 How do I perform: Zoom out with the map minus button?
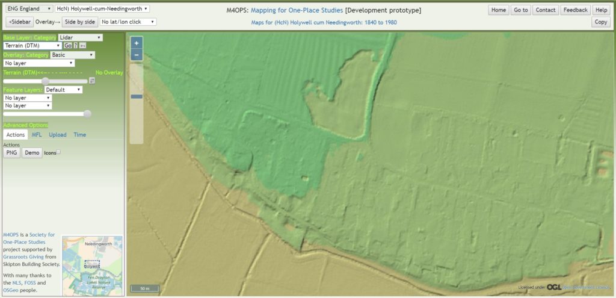(x=137, y=55)
